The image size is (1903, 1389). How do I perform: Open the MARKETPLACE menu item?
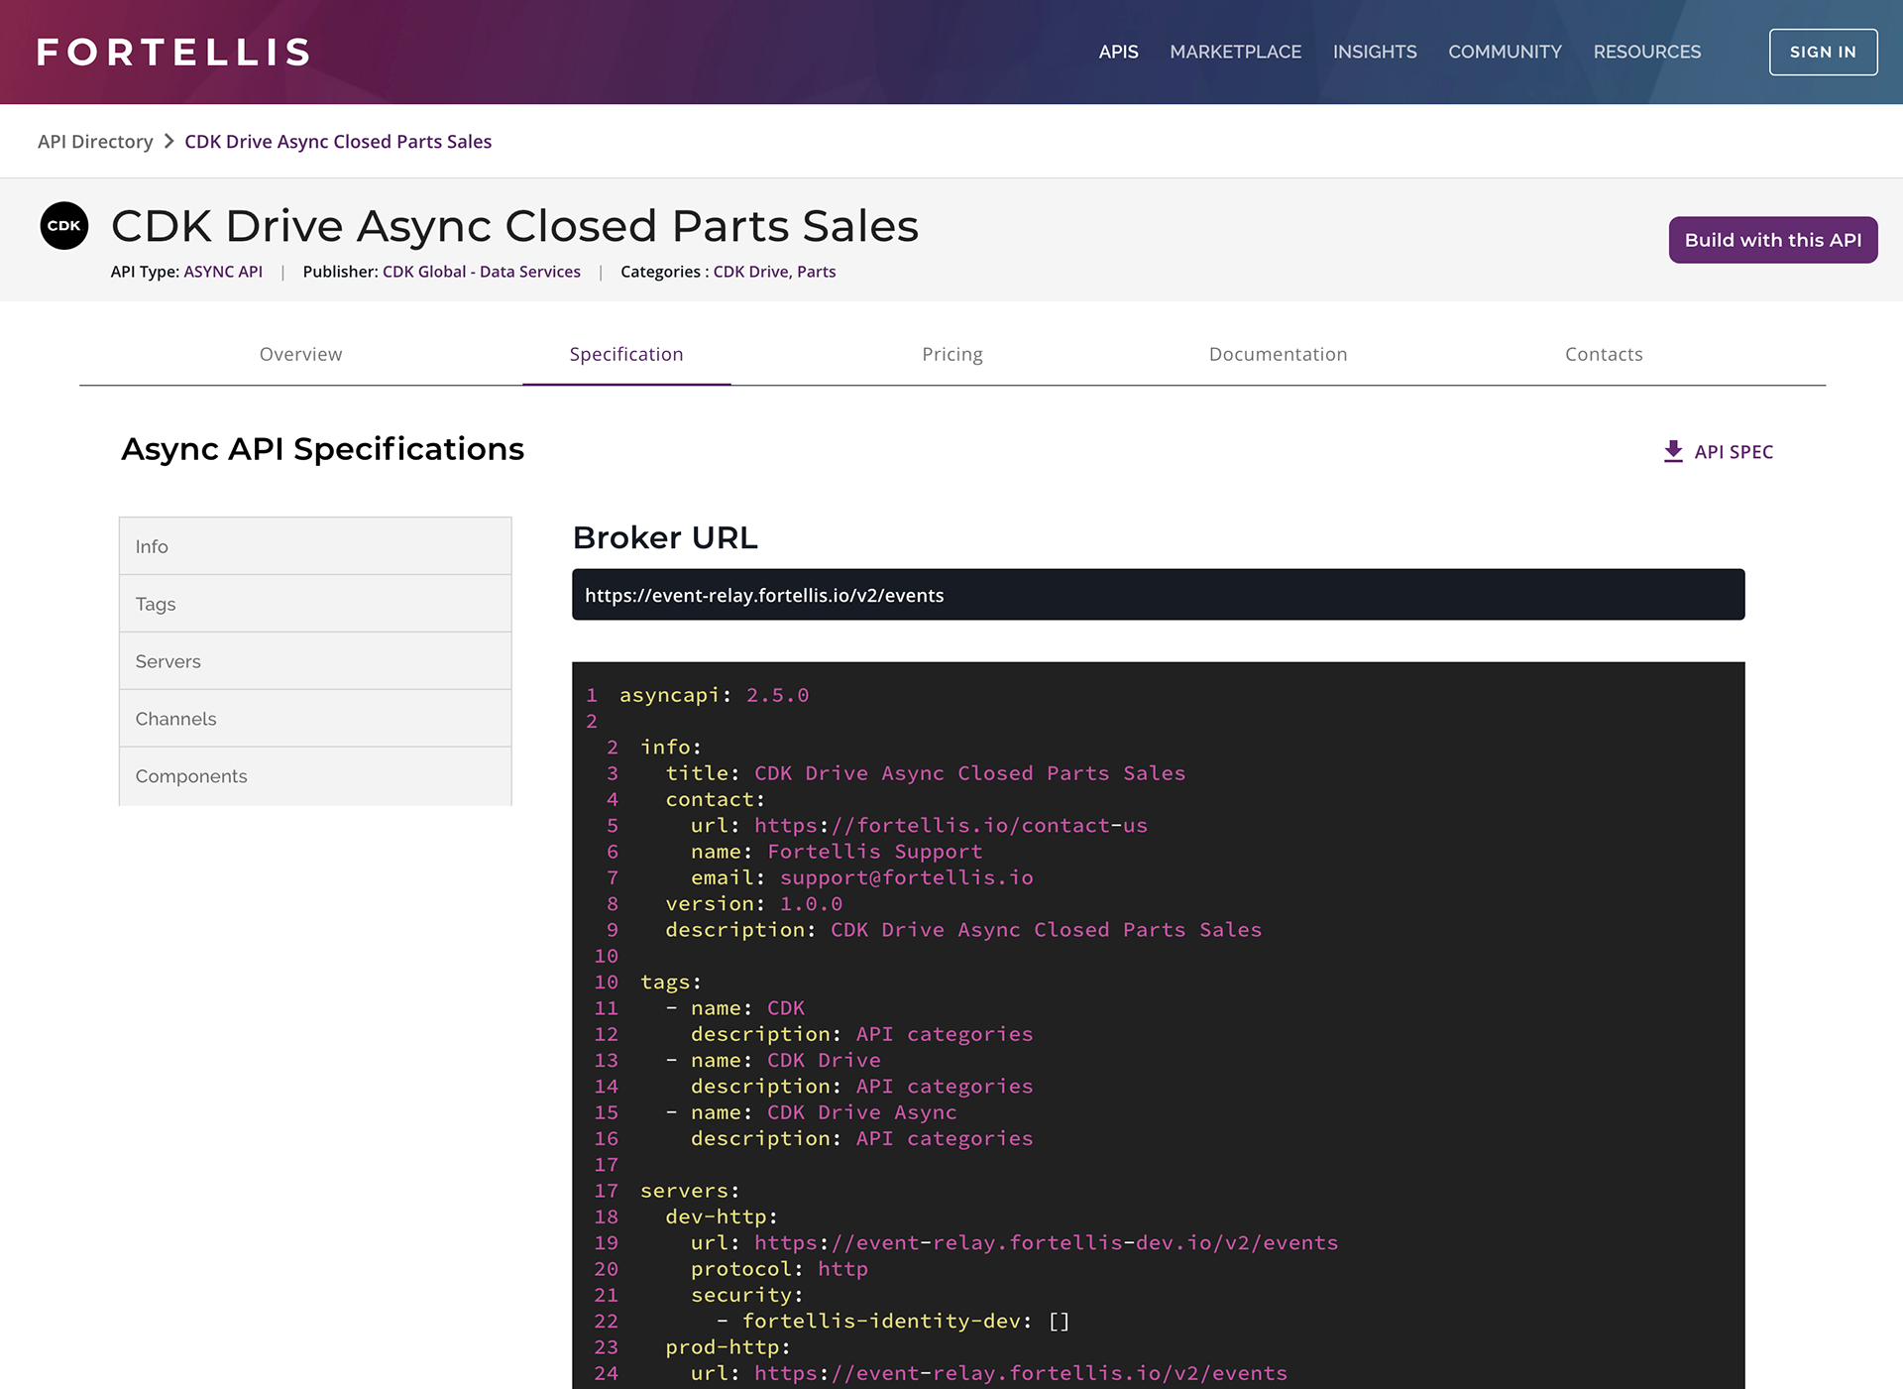1235,52
